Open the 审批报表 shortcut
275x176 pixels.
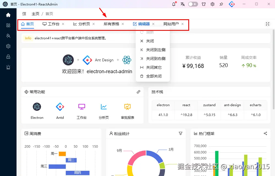pyautogui.click(x=127, y=111)
